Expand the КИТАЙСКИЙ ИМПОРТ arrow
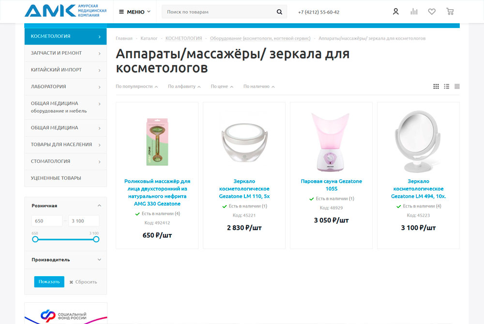Screen dimensions: 484x324 pos(99,70)
